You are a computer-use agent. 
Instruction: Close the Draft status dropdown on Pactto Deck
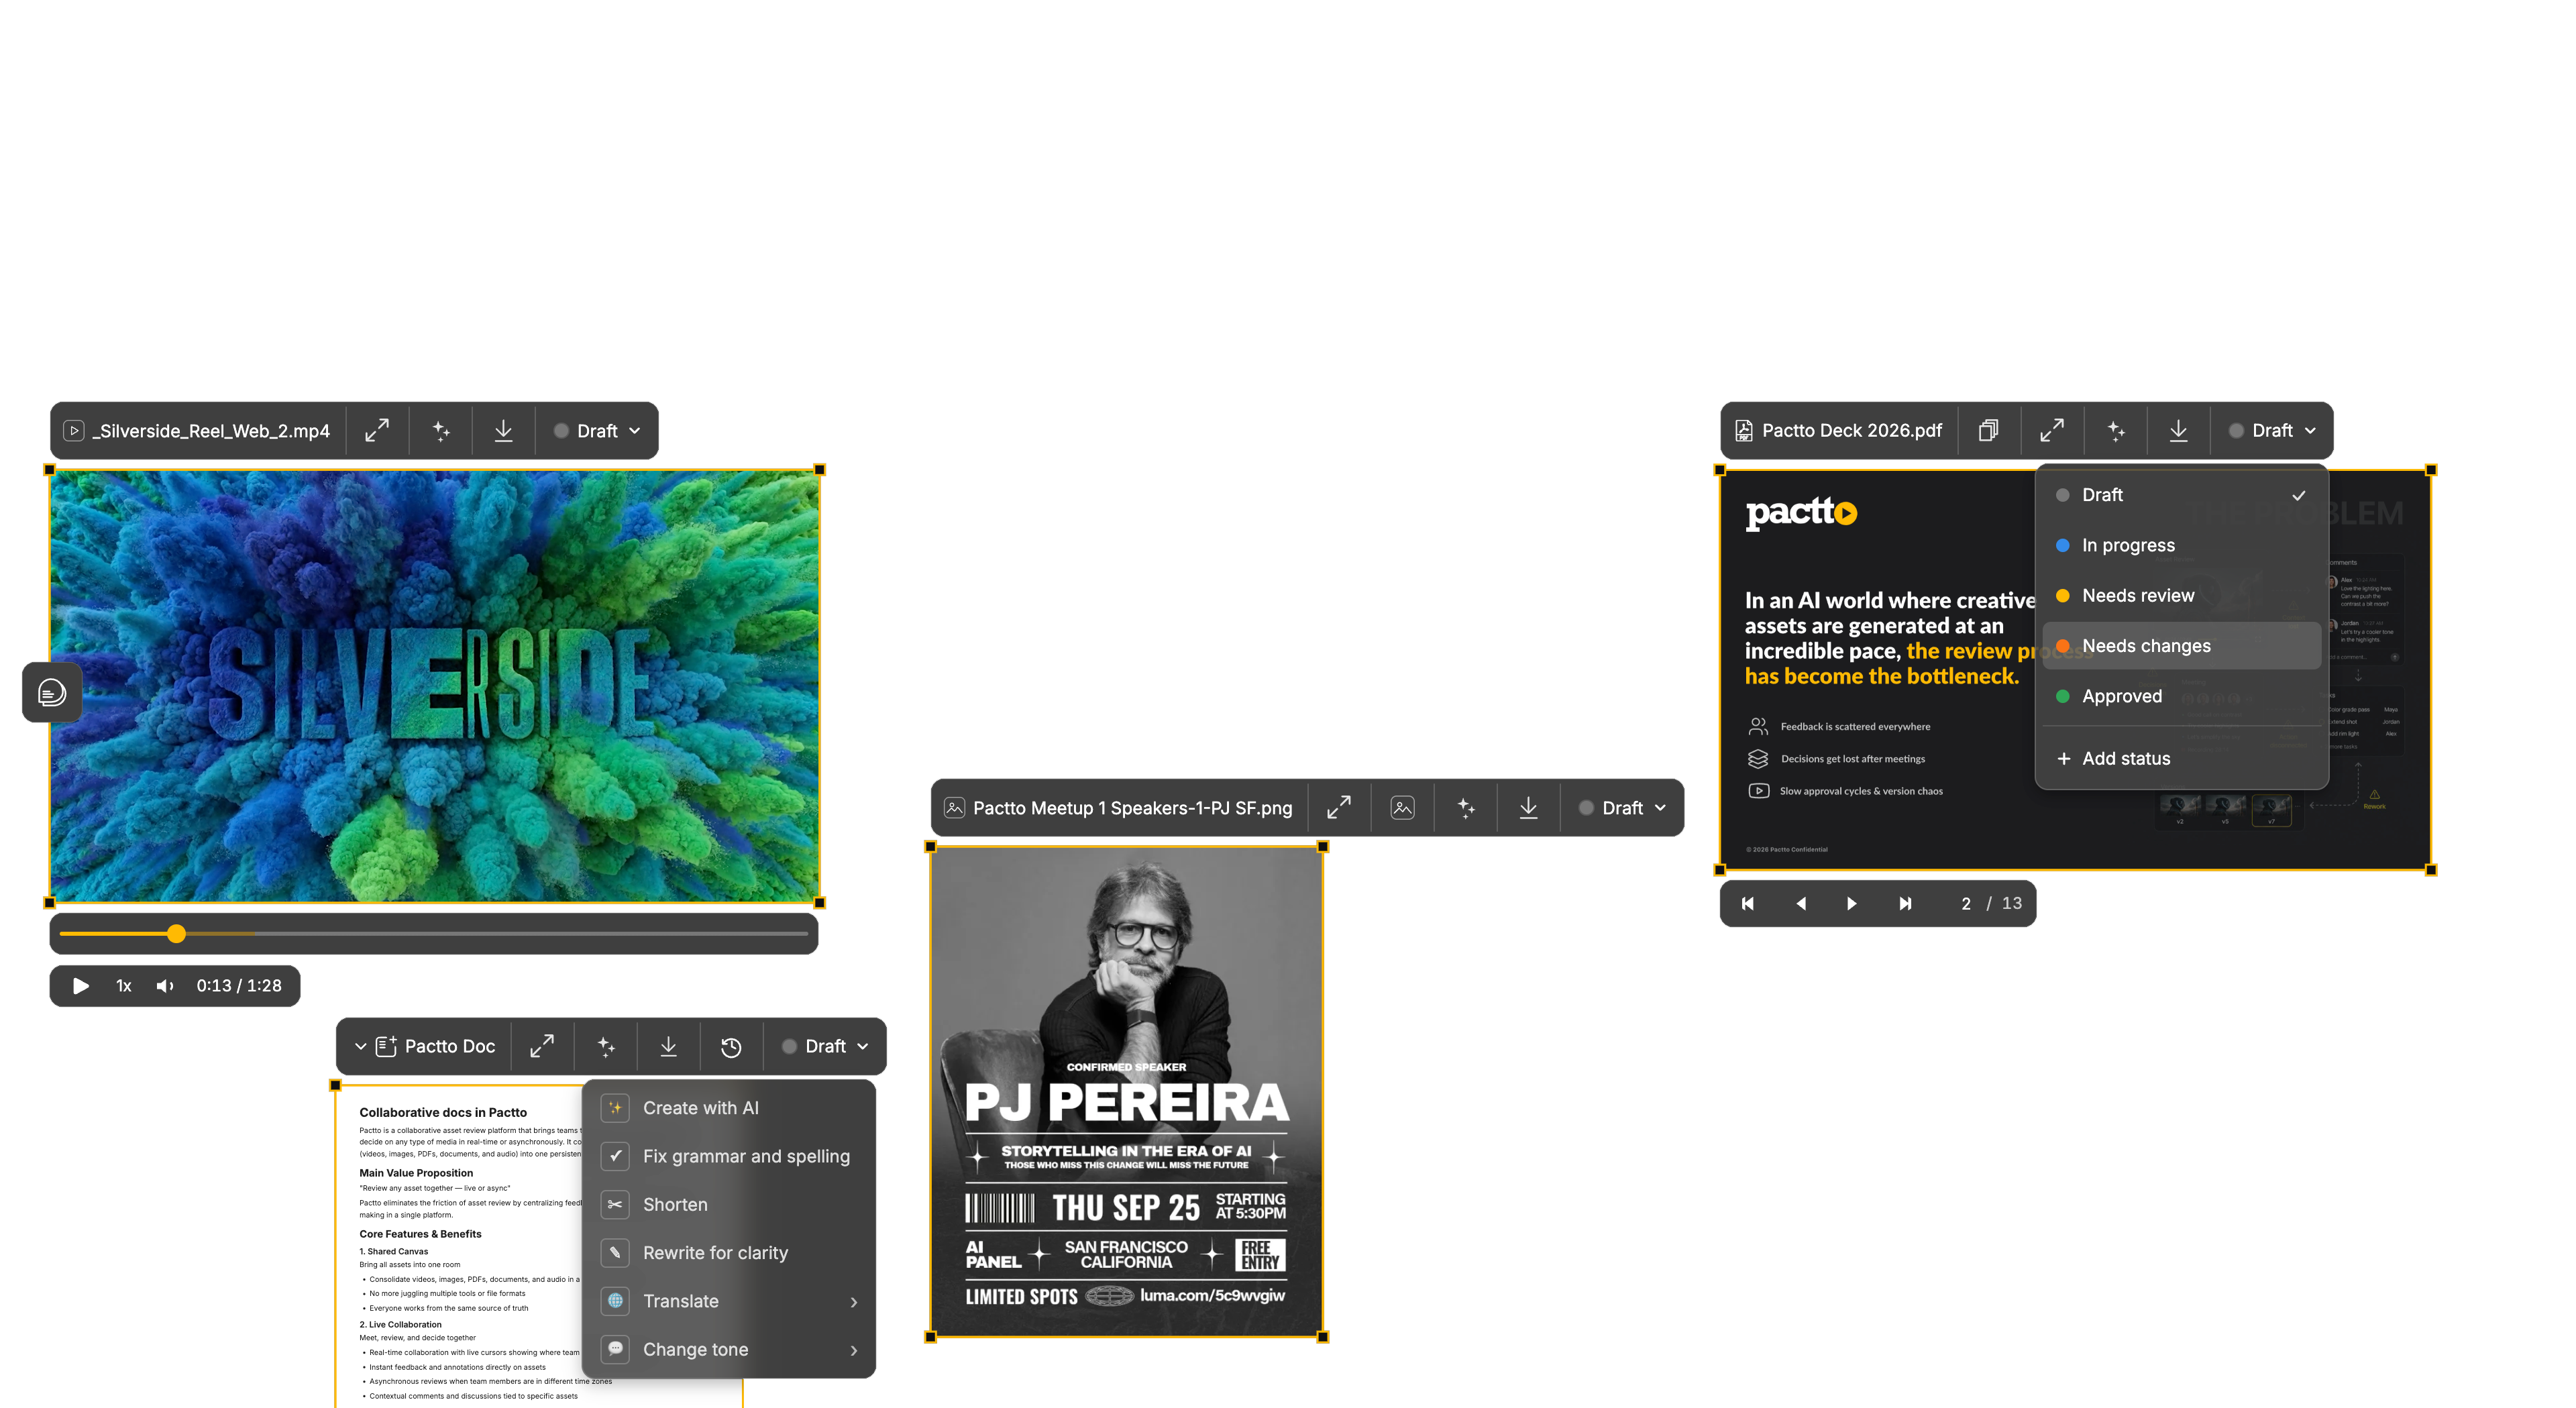pos(2273,431)
